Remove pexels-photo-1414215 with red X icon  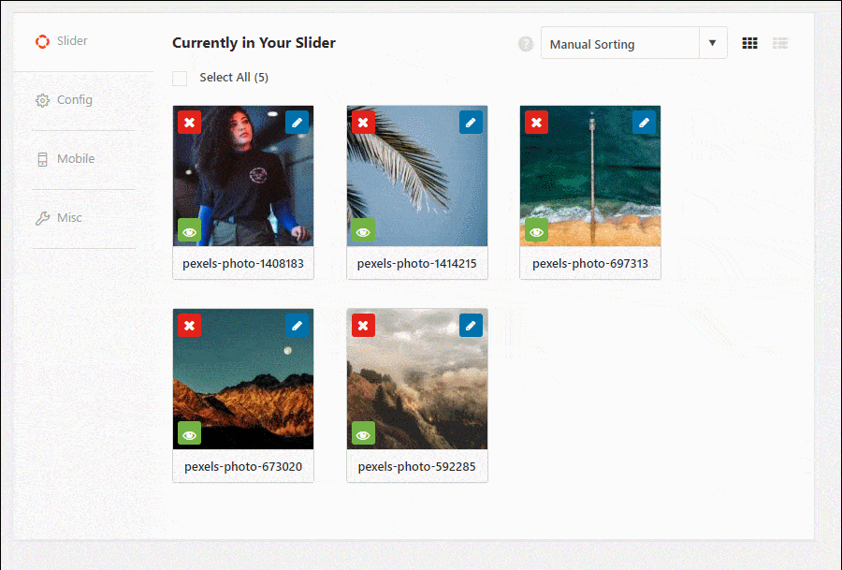click(364, 123)
